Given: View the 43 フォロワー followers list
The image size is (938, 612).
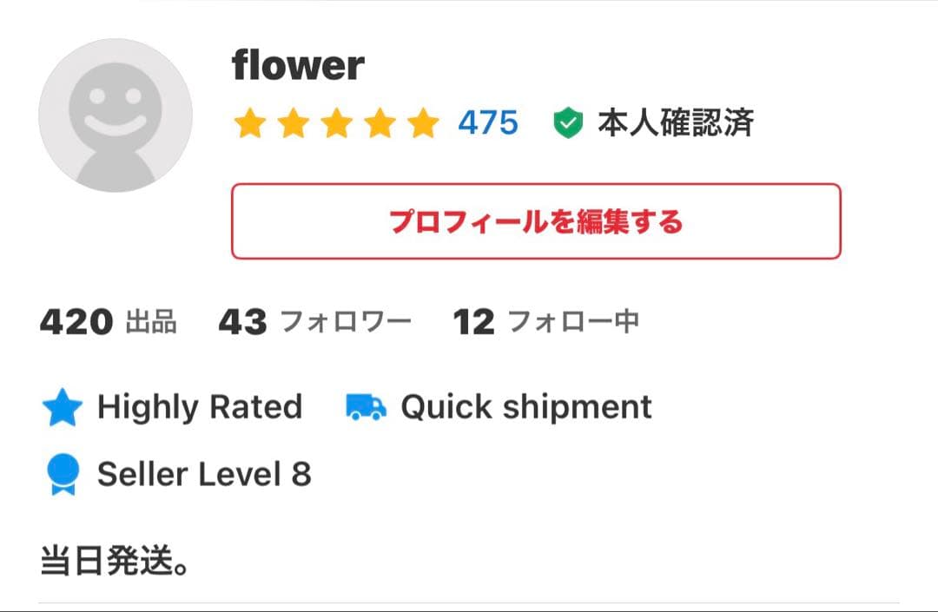Looking at the screenshot, I should pos(314,322).
